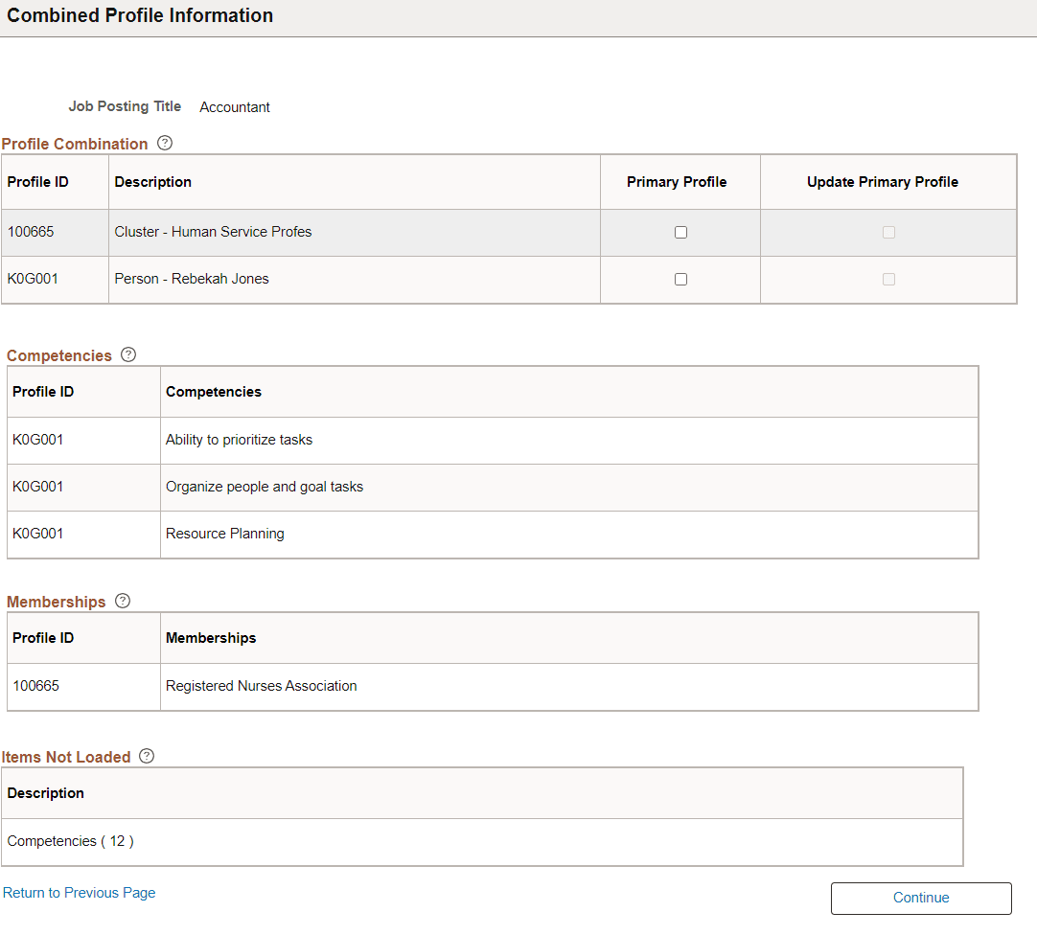Enable Update Primary Profile for profile K0G001
The height and width of the screenshot is (935, 1037).
pos(888,279)
